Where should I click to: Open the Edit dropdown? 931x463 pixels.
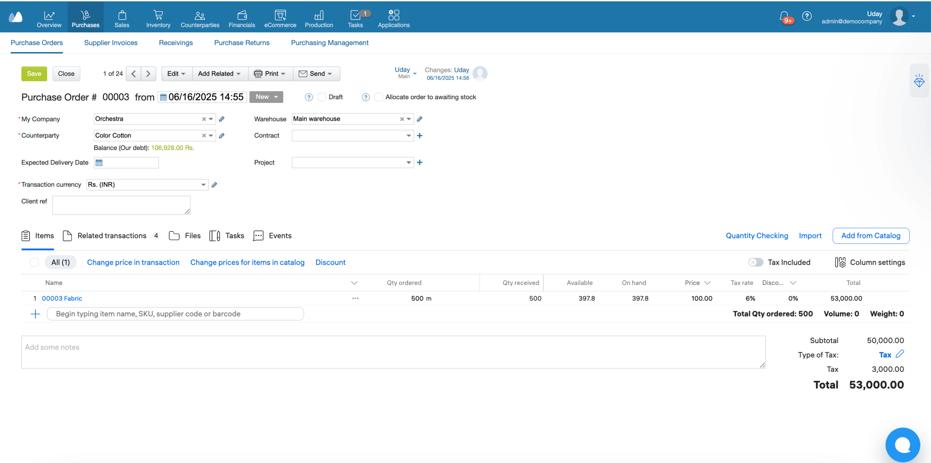(176, 74)
